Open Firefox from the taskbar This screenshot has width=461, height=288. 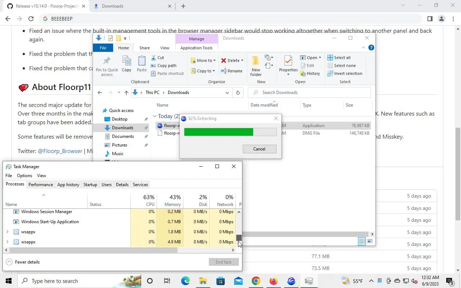tap(273, 281)
